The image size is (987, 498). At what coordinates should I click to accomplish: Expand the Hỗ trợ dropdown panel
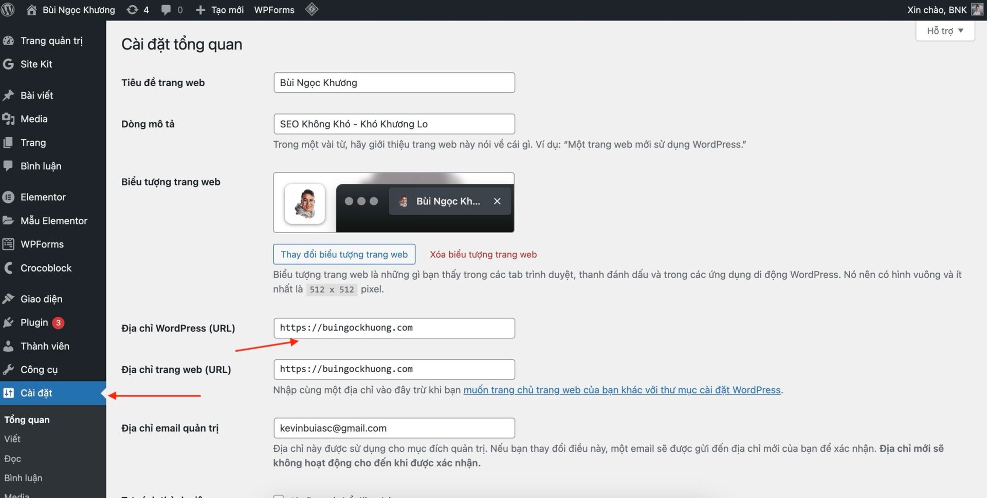coord(944,30)
